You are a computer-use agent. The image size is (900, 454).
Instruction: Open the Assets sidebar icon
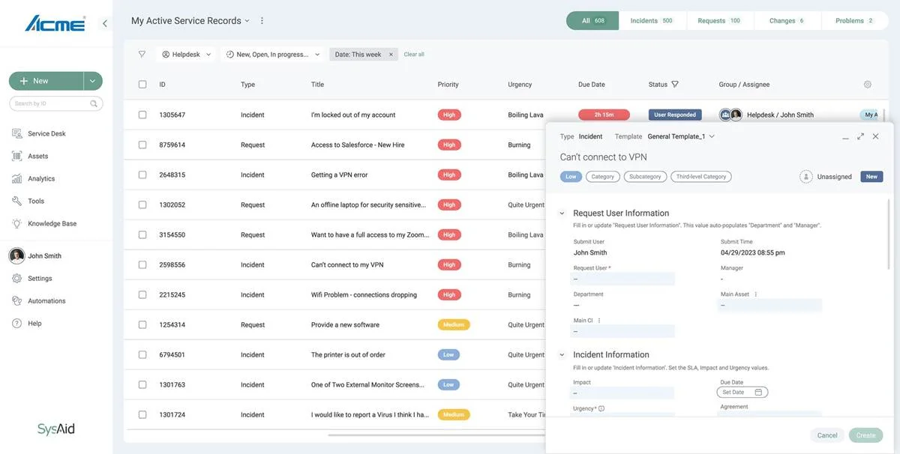(x=16, y=156)
